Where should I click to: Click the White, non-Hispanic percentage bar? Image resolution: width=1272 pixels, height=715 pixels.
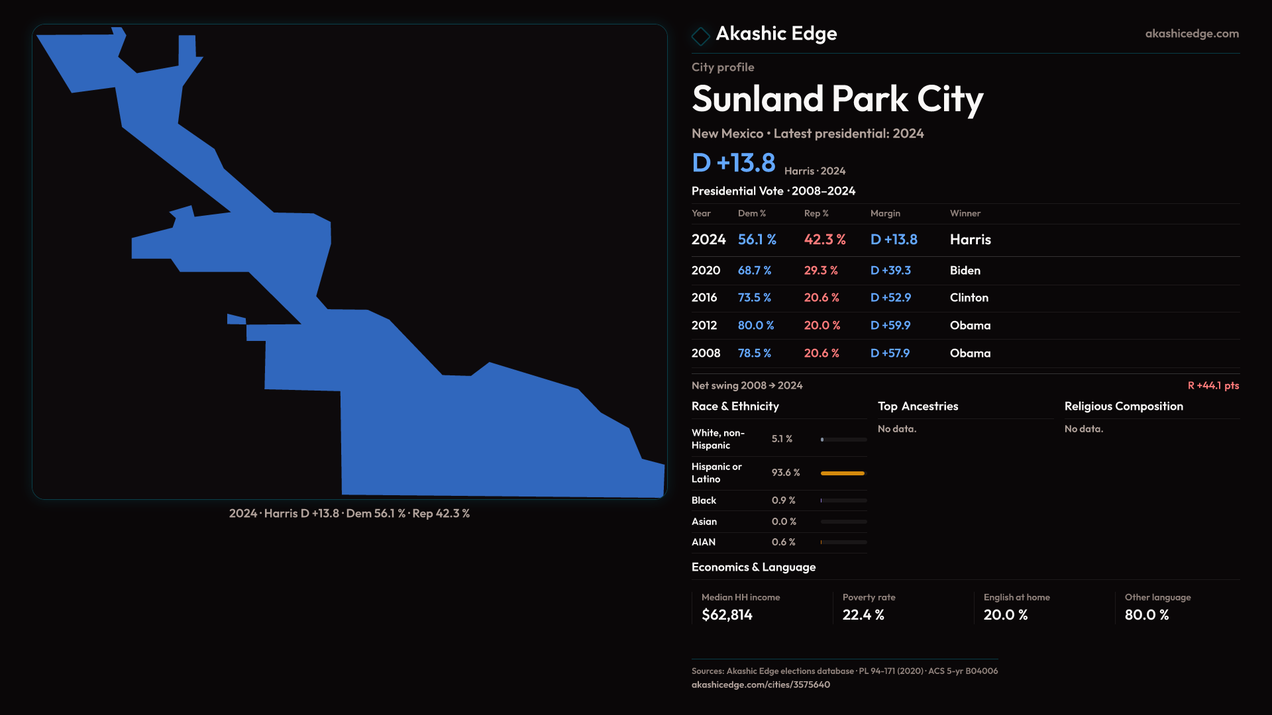tap(843, 440)
